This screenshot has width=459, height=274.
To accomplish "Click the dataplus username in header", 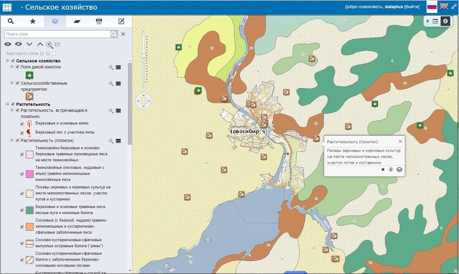I will tap(394, 7).
